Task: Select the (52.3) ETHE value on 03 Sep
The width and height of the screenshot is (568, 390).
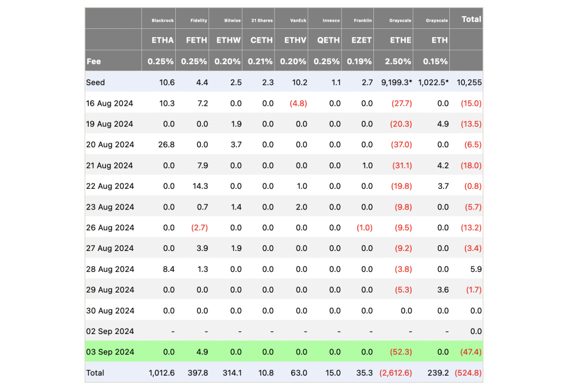Action: point(400,352)
